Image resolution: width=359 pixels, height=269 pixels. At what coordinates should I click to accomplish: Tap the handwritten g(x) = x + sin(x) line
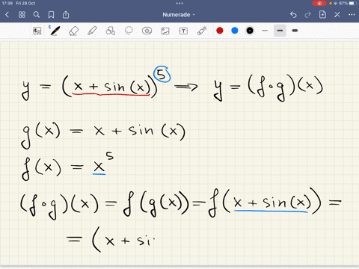point(103,134)
